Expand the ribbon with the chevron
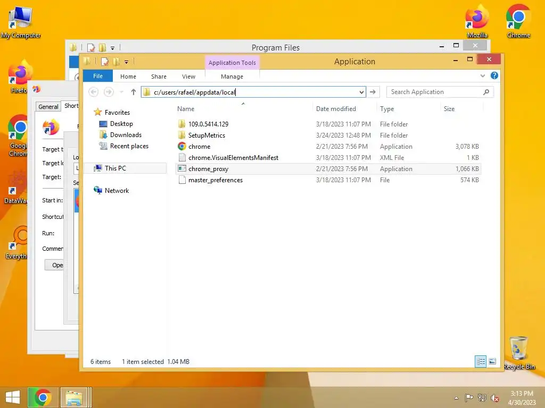 pyautogui.click(x=482, y=75)
